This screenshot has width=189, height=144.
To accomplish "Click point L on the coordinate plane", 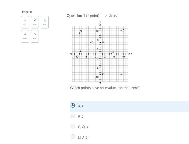I will tap(121, 74).
